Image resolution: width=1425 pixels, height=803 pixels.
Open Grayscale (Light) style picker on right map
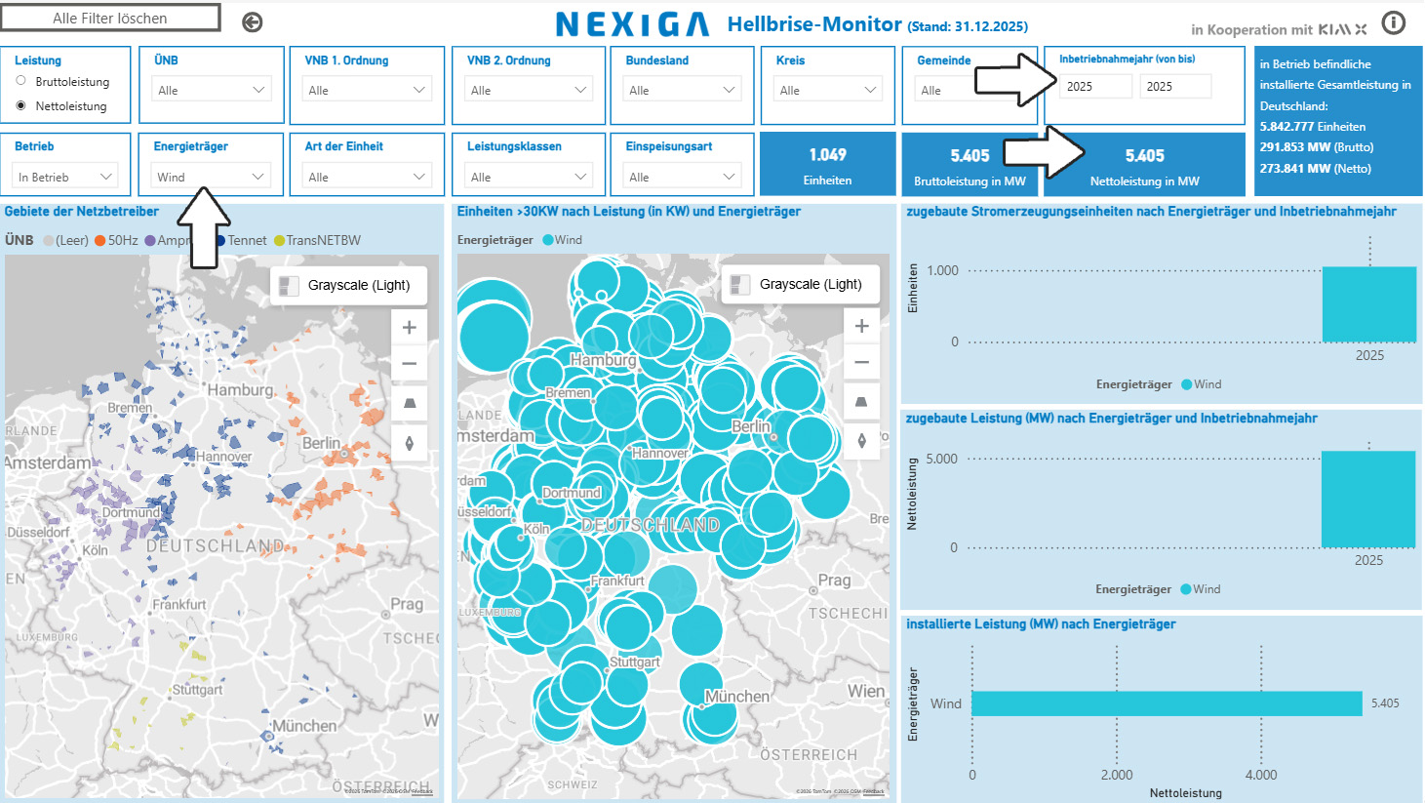point(801,284)
